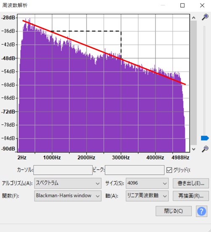The image size is (211, 232).
Task: Click inside the カーソル text field
Action: click(x=63, y=170)
